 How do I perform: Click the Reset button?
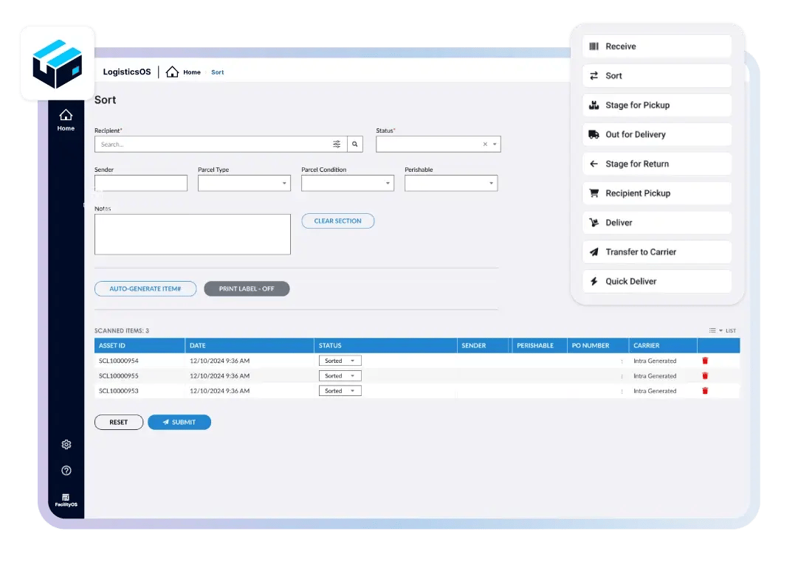[x=119, y=423]
